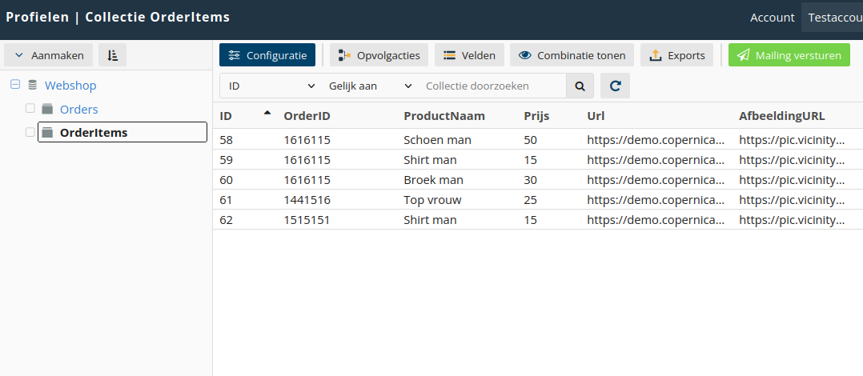The height and width of the screenshot is (376, 863).
Task: Click the green Mailing versturen button
Action: click(x=789, y=55)
